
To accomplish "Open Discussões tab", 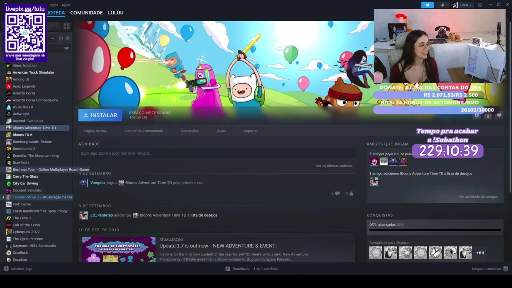I will click(190, 131).
